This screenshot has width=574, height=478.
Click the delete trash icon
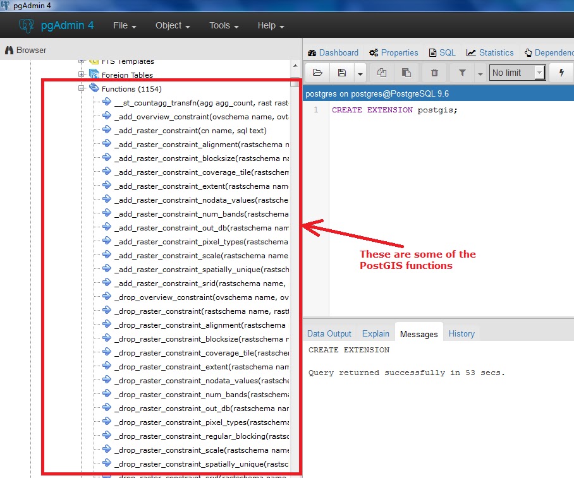pyautogui.click(x=434, y=73)
